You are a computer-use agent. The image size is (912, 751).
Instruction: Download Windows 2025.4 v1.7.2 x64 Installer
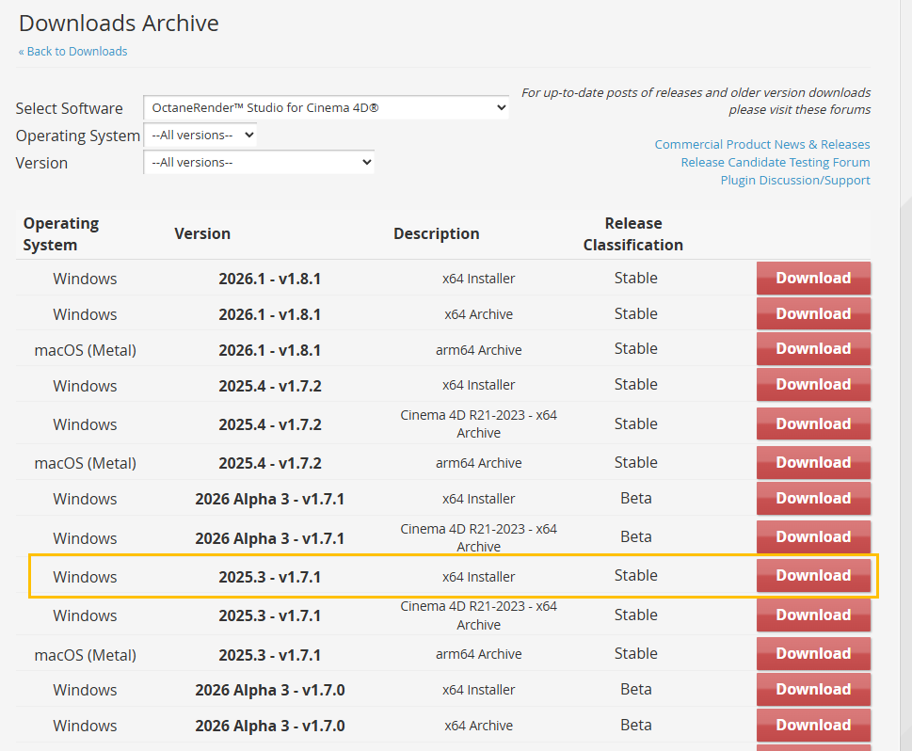(x=813, y=384)
